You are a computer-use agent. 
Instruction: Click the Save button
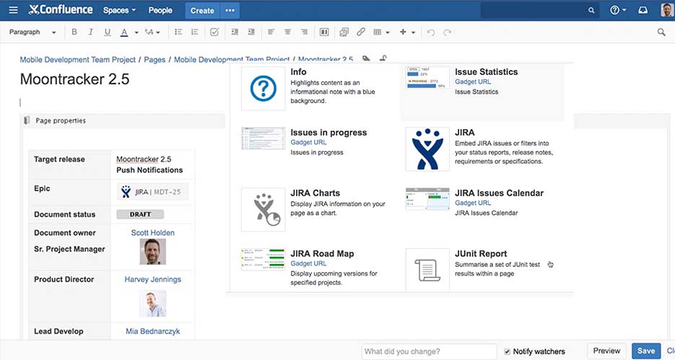tap(645, 351)
